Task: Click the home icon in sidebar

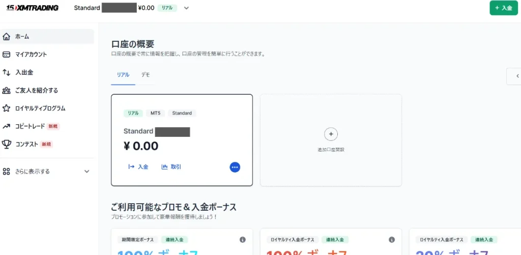Action: click(x=6, y=37)
